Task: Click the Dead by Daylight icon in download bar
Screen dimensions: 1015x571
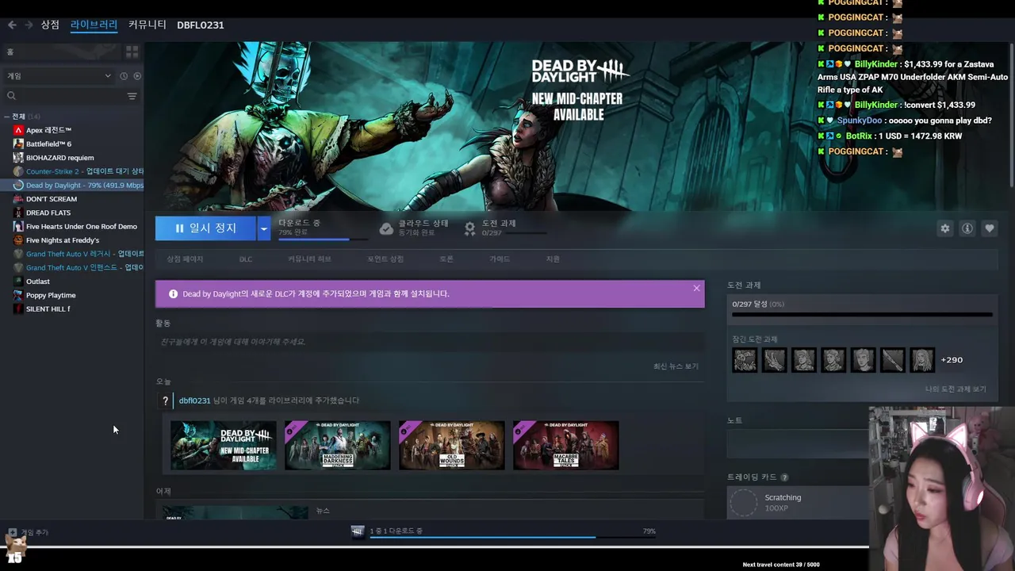Action: coord(358,531)
